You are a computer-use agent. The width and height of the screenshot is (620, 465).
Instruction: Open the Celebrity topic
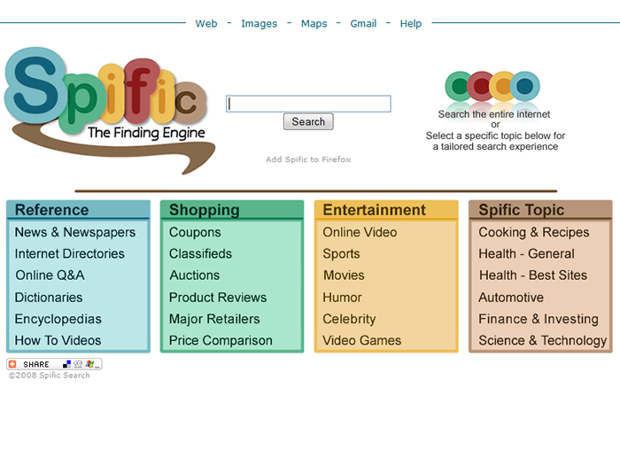pyautogui.click(x=349, y=319)
